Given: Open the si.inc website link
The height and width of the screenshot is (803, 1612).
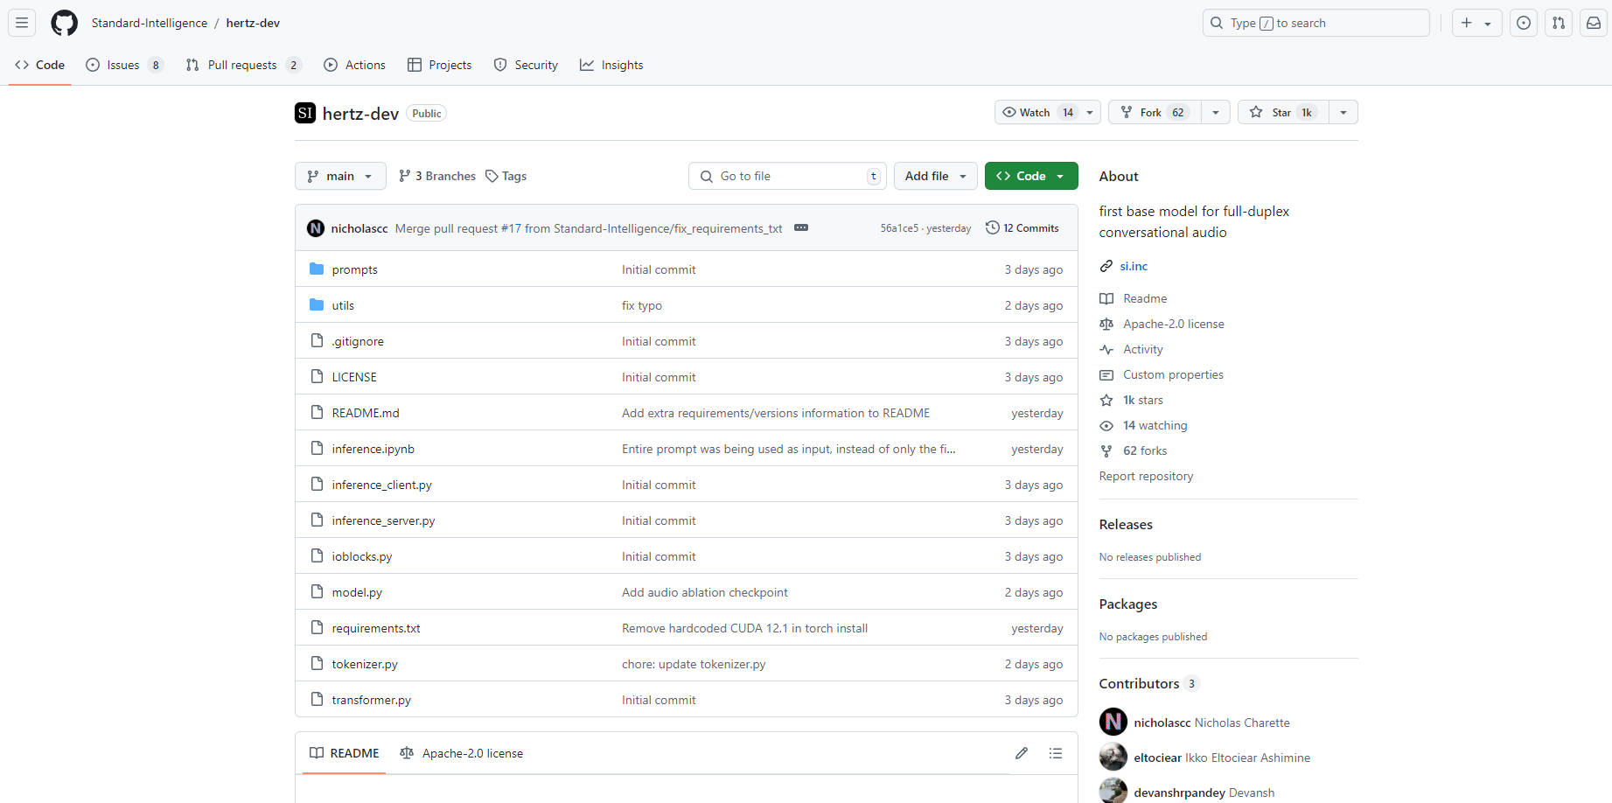Looking at the screenshot, I should tap(1134, 266).
